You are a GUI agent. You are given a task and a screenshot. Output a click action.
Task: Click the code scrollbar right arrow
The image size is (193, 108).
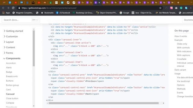click(x=163, y=103)
